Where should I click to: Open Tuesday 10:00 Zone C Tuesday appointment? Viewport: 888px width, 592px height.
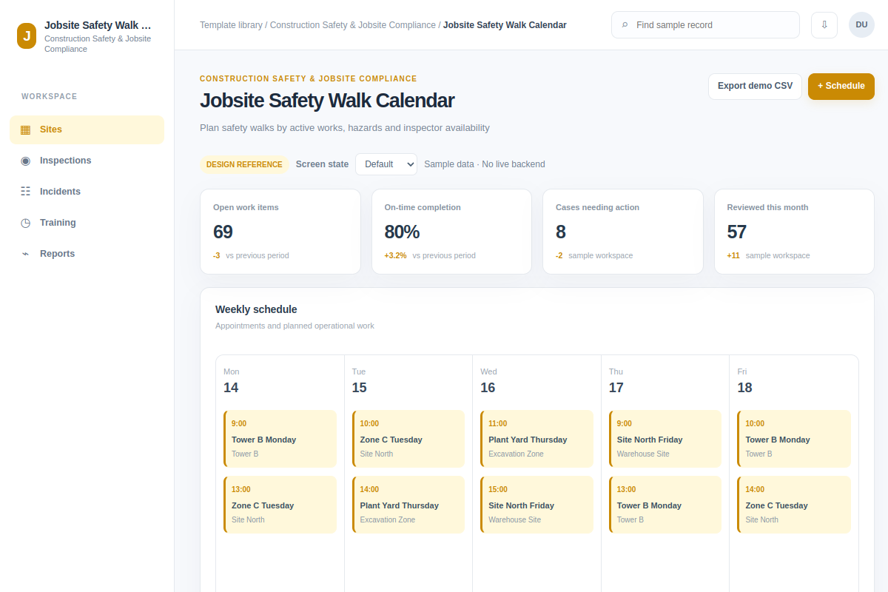408,439
